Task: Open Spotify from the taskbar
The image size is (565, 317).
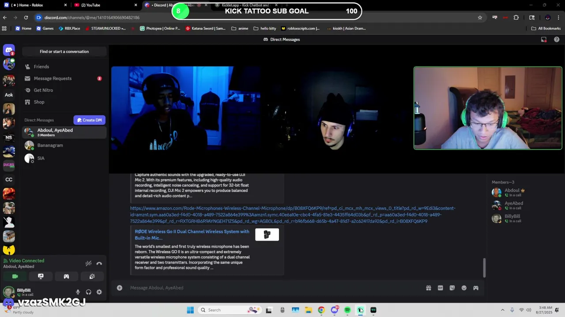Action: click(347, 310)
